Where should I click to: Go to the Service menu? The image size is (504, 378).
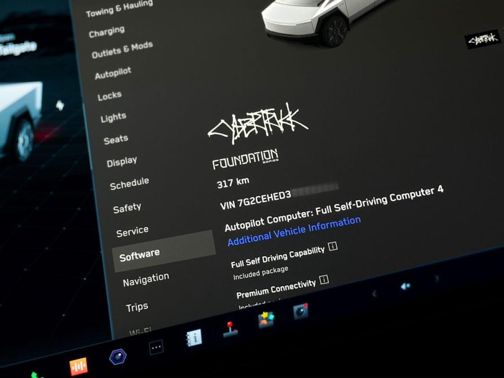pos(132,231)
